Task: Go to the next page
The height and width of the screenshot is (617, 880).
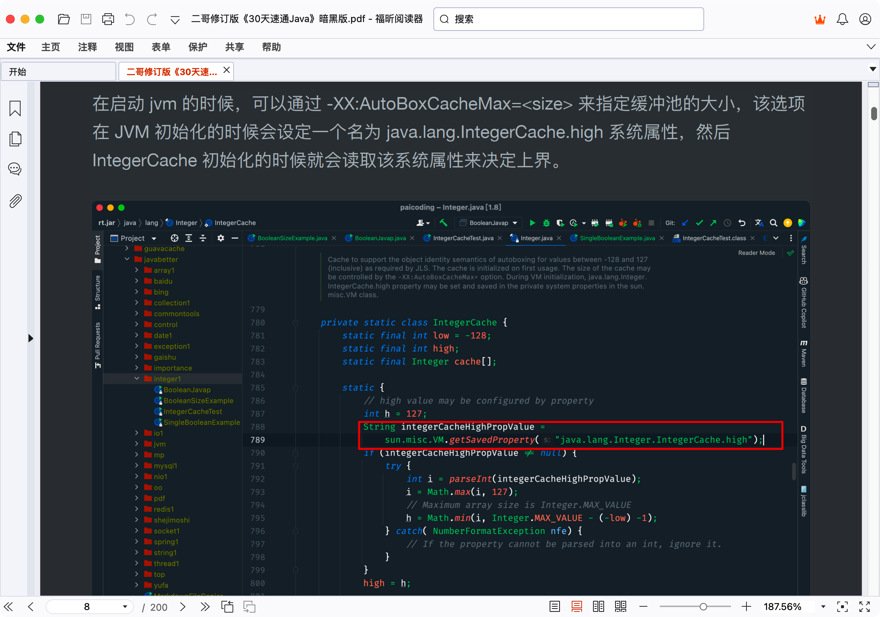Action: (x=182, y=607)
